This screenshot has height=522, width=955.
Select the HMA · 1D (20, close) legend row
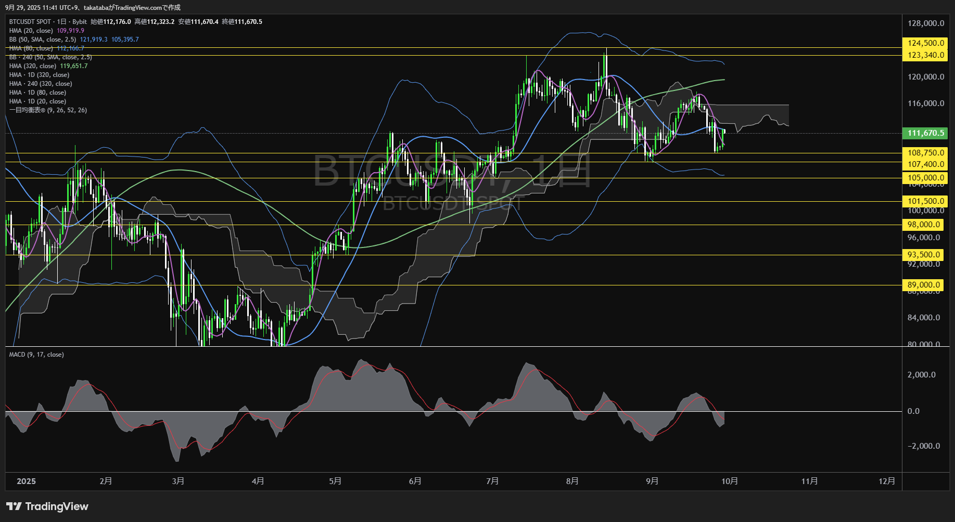(x=37, y=101)
